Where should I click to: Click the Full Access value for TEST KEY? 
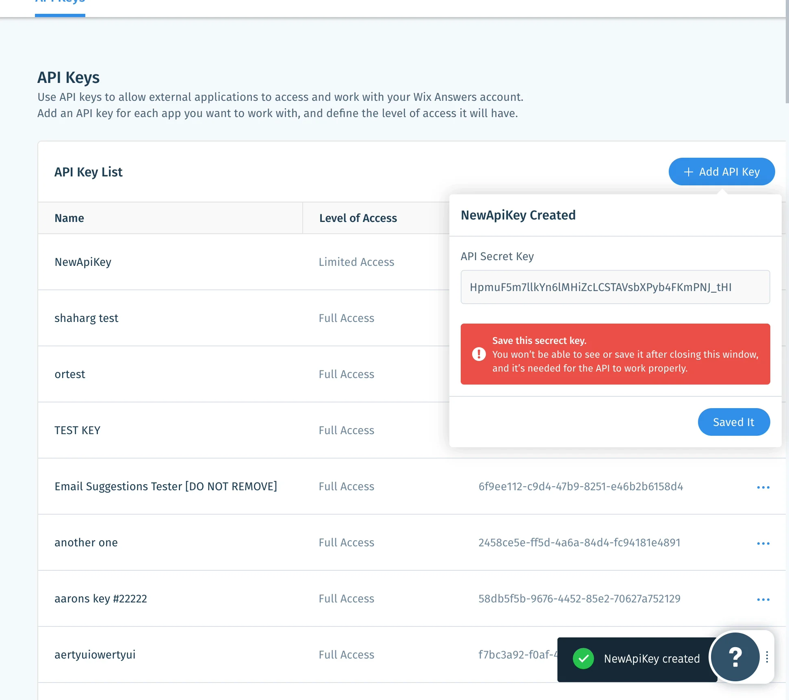tap(347, 430)
